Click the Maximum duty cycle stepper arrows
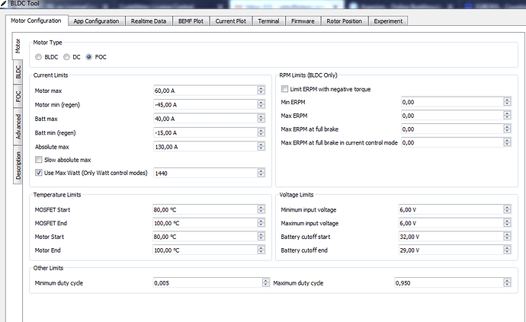 [x=506, y=283]
